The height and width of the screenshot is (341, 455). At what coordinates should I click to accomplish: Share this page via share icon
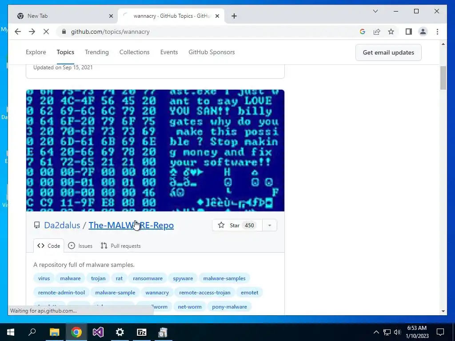pyautogui.click(x=377, y=32)
